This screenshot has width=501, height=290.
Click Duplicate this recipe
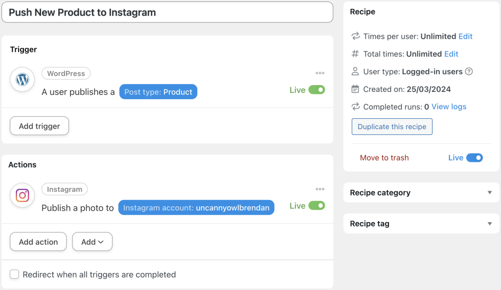(x=391, y=126)
